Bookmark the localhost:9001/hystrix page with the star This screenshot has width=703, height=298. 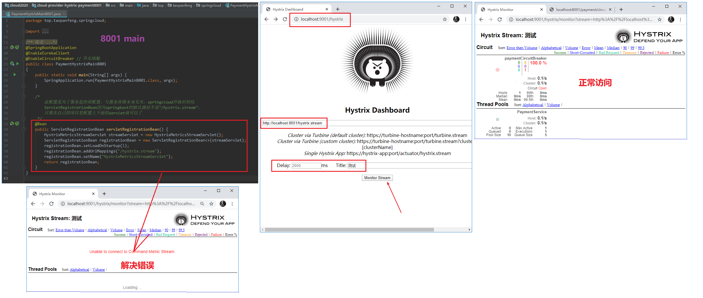445,19
